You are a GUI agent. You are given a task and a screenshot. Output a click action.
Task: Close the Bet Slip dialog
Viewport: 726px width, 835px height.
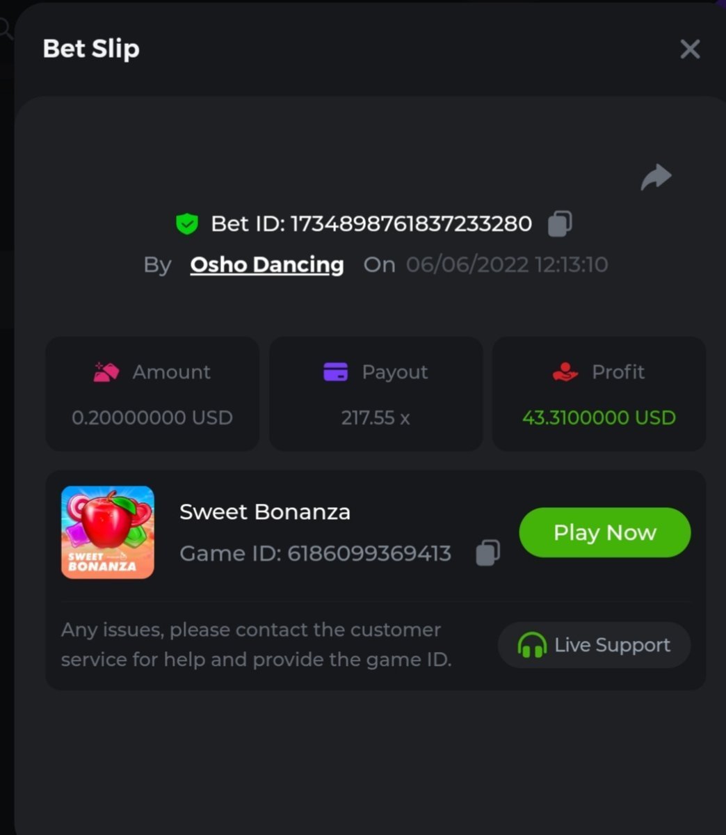point(690,49)
